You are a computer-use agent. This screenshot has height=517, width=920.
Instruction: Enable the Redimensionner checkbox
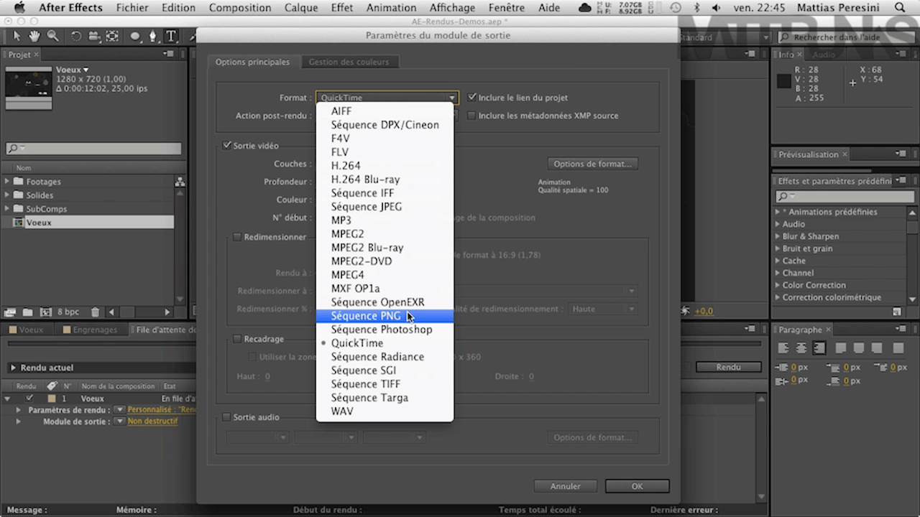[236, 237]
